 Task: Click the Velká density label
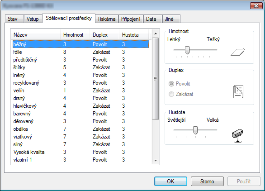point(213,120)
